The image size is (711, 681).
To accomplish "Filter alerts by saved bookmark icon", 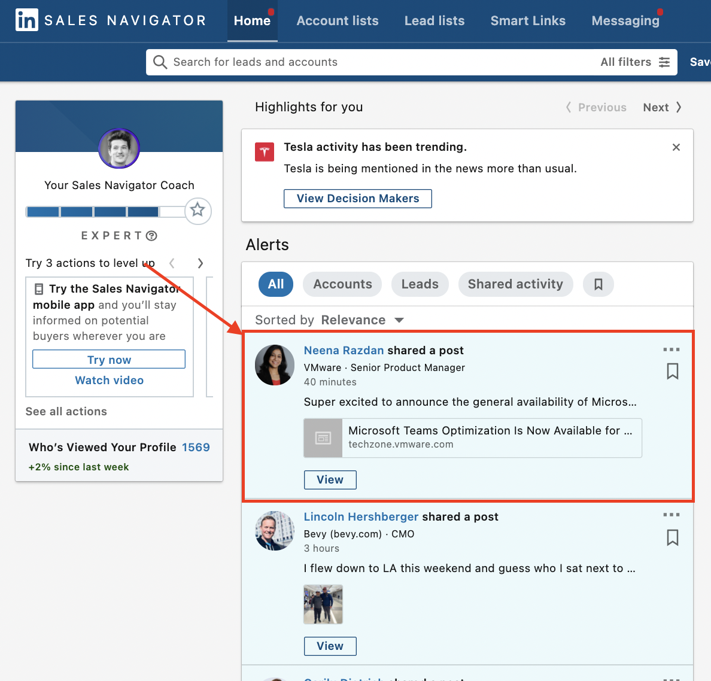I will tap(598, 284).
